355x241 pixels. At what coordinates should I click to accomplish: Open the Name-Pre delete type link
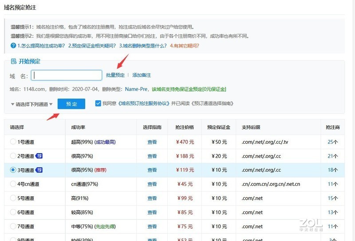click(136, 89)
